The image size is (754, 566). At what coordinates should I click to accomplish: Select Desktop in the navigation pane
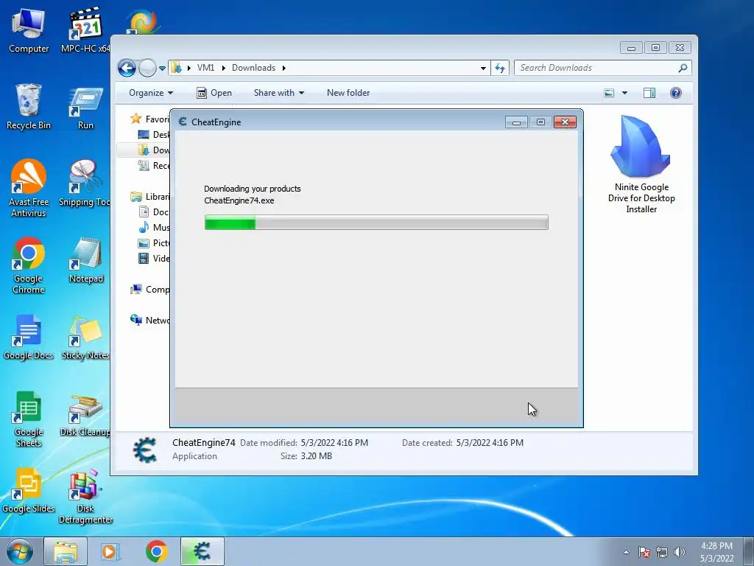[x=154, y=134]
